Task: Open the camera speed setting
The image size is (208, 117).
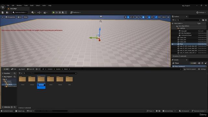Action: (x=164, y=17)
